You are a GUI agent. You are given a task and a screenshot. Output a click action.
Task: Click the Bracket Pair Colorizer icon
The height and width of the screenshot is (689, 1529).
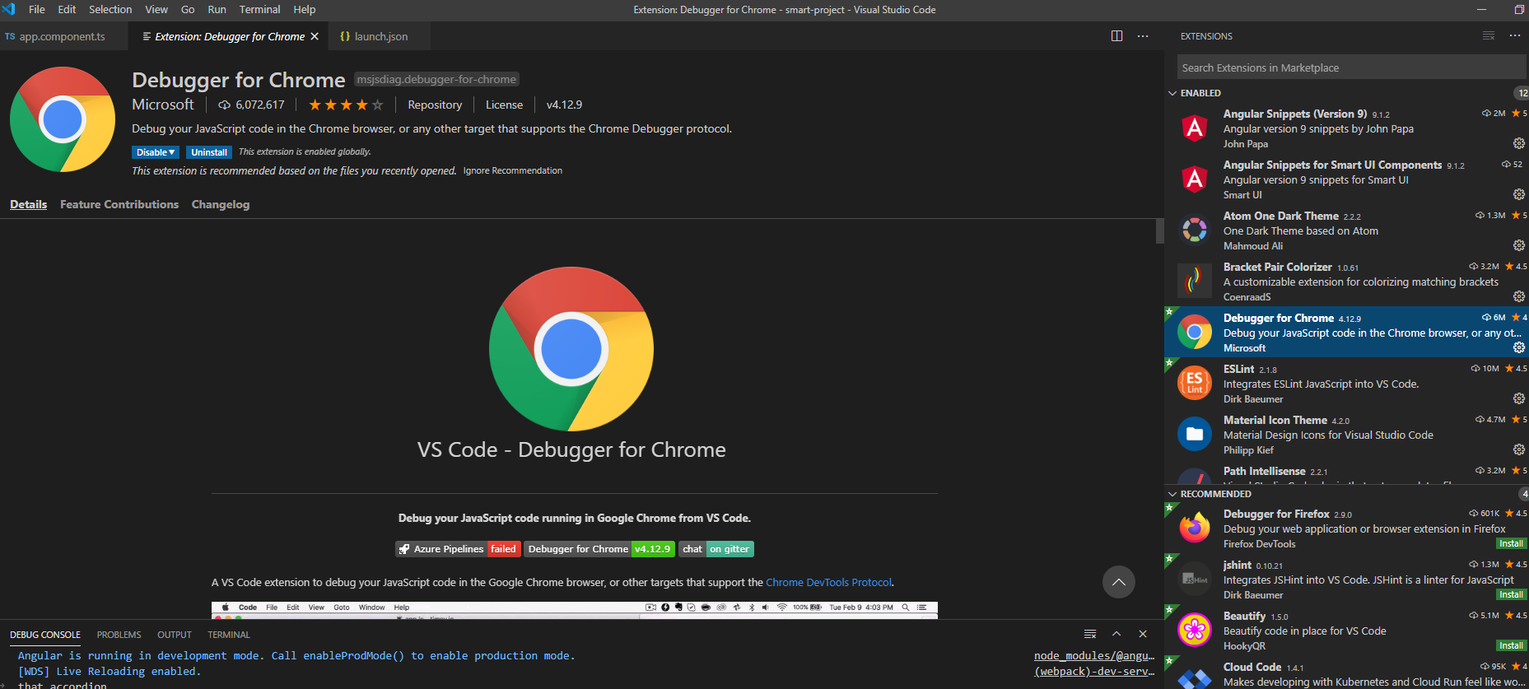pos(1195,281)
